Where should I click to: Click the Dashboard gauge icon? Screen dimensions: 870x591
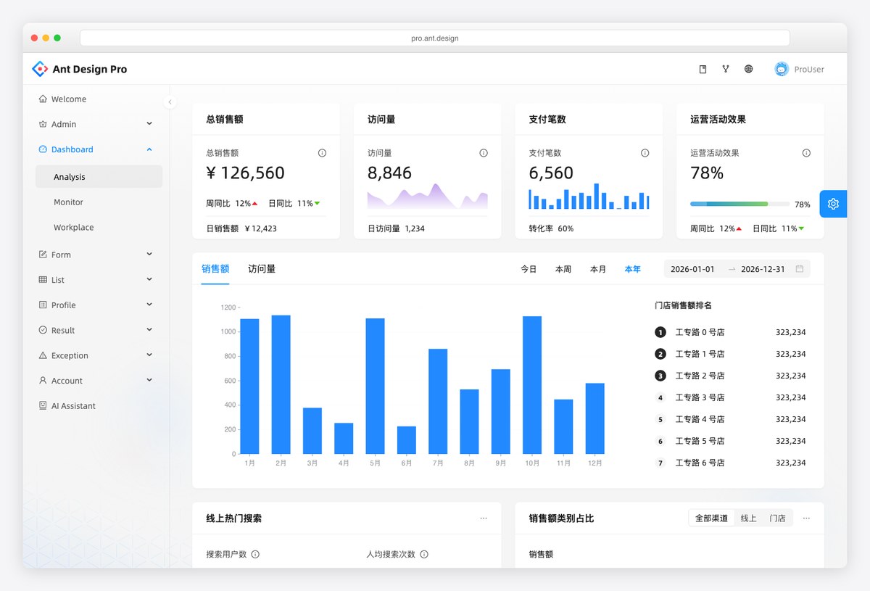[x=43, y=149]
